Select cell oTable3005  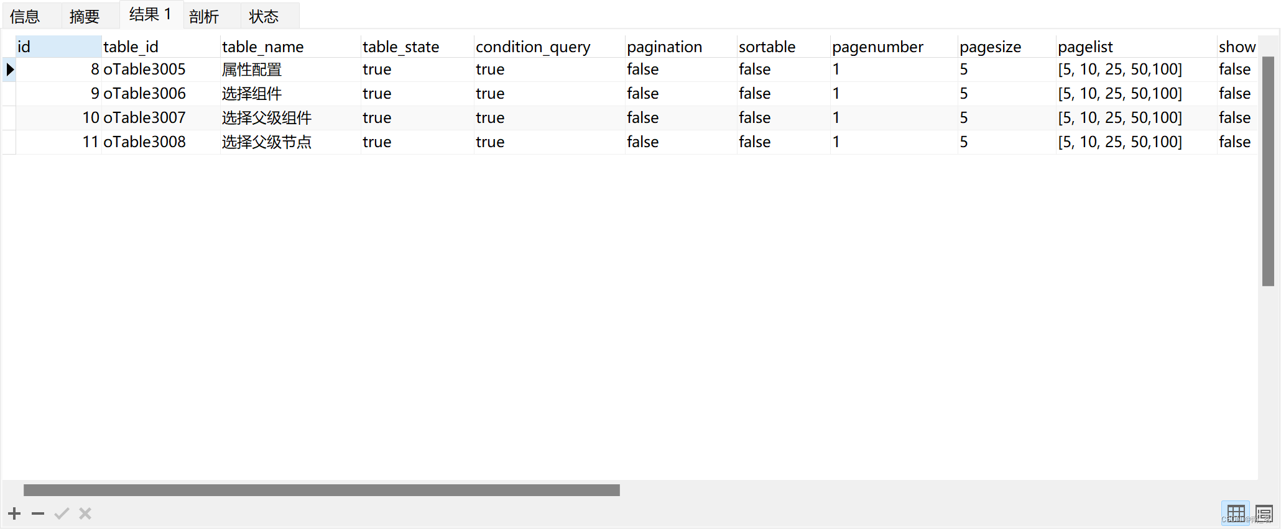tap(160, 69)
